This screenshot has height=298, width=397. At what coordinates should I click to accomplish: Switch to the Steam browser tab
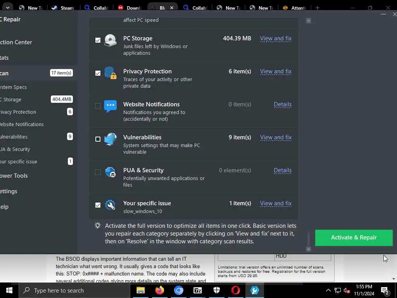[63, 8]
